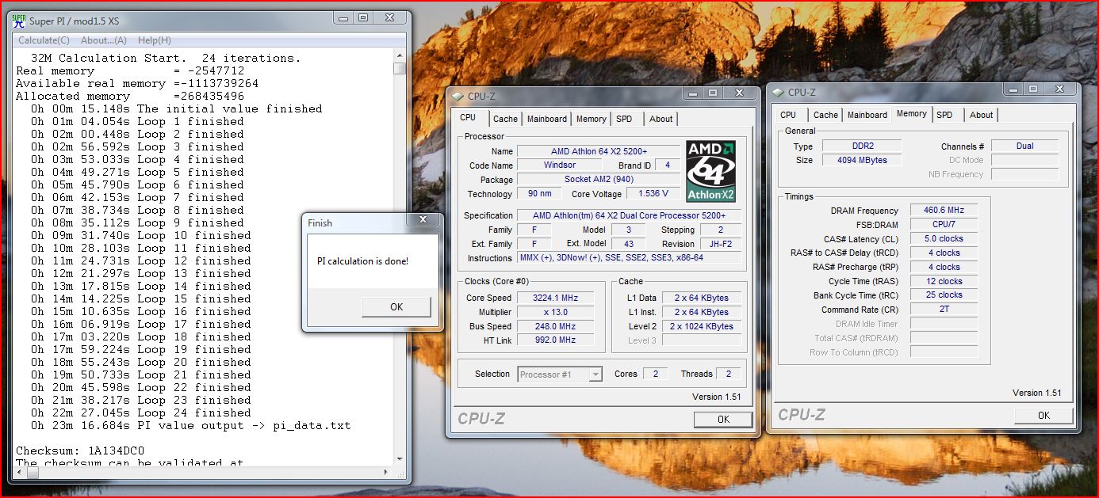Click the FSB:DRAM value CPU/7
This screenshot has height=498, width=1099.
pos(944,225)
